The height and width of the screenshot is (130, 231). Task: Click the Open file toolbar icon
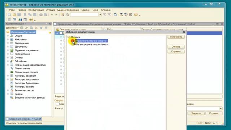point(14,14)
